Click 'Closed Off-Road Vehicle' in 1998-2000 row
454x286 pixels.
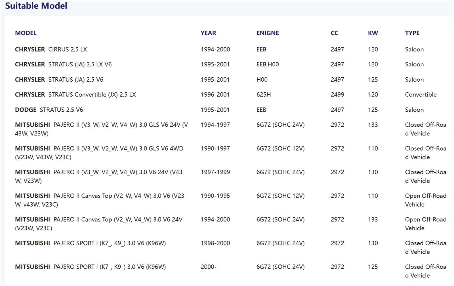[x=426, y=247]
